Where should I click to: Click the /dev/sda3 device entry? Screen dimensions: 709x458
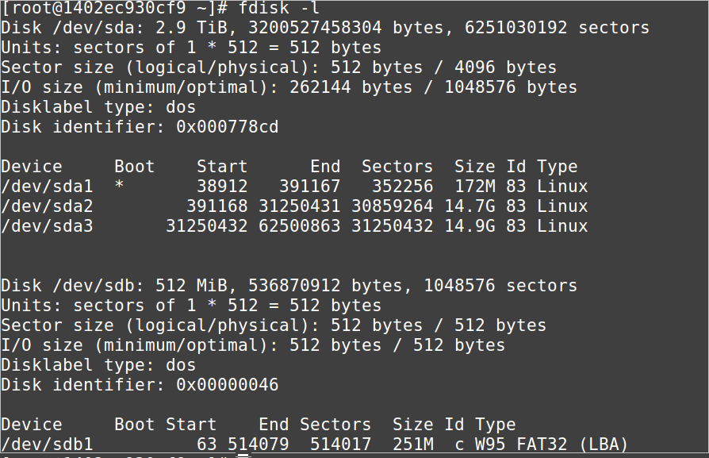(47, 226)
